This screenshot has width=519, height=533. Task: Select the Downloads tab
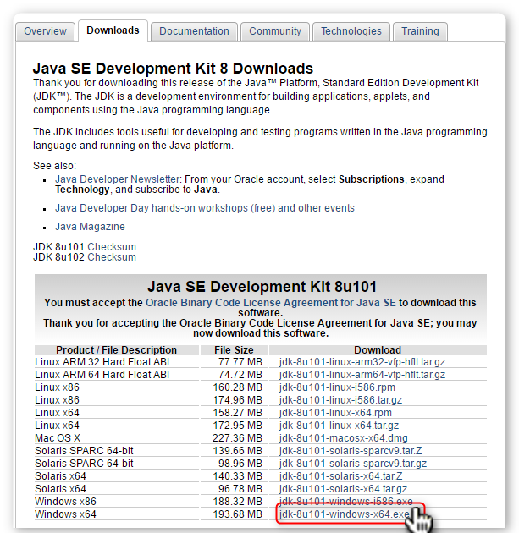(x=113, y=30)
